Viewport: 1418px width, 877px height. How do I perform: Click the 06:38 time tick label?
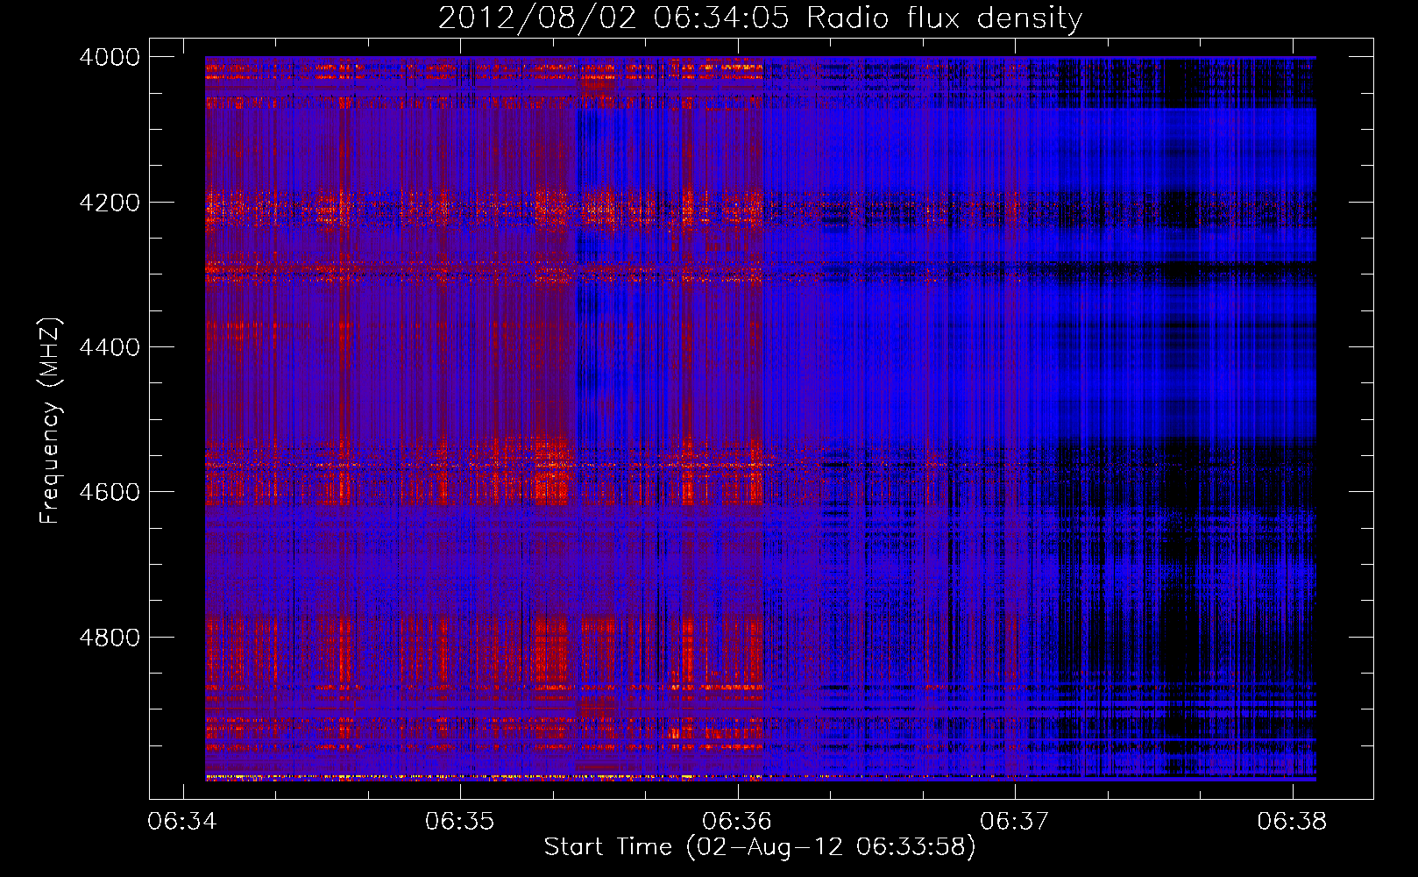click(1292, 822)
